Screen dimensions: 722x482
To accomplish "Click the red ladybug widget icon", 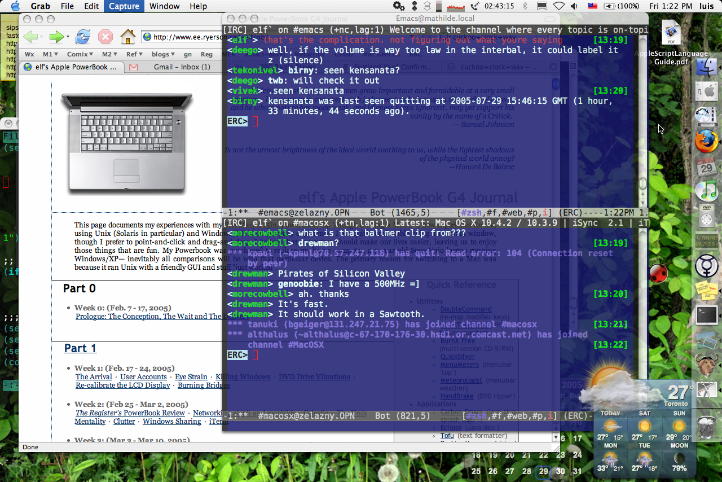I will pos(658,273).
